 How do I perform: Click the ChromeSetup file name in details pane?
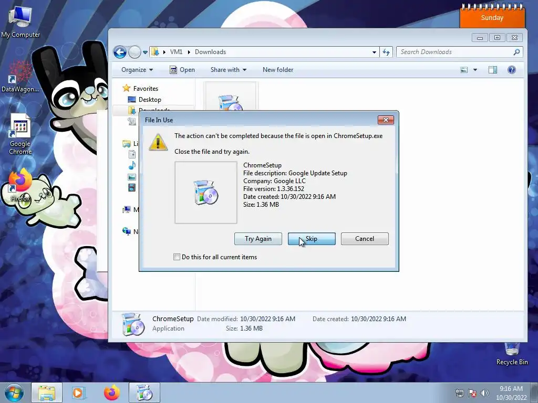click(173, 319)
